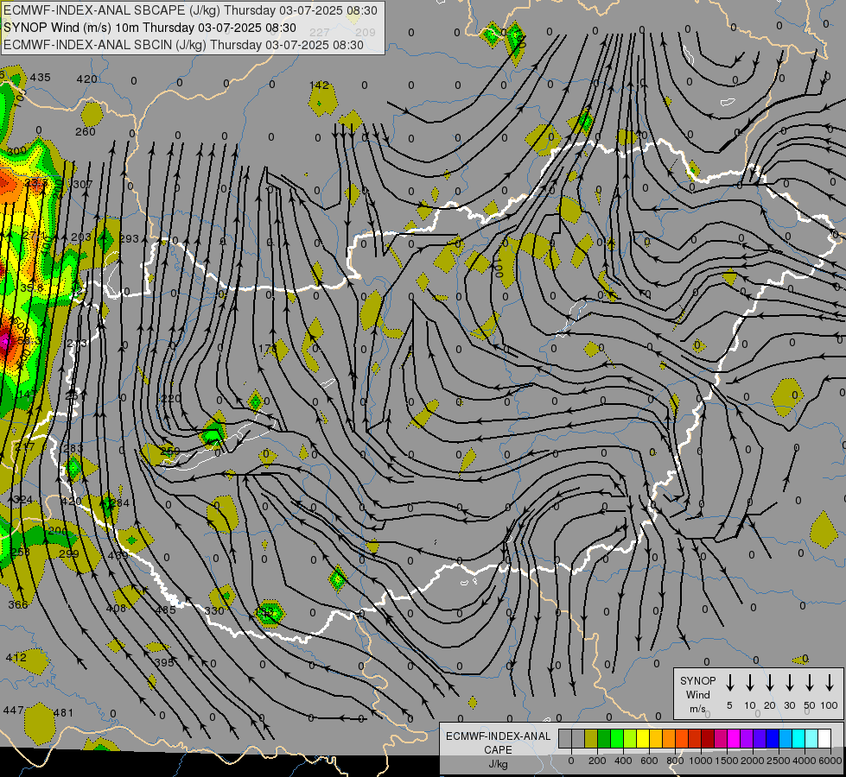Click the 293 CAPE value on map
Viewport: 846px width, 777px height.
(x=129, y=238)
